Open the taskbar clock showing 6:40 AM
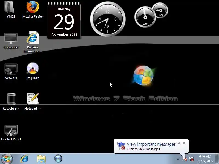 [205, 159]
